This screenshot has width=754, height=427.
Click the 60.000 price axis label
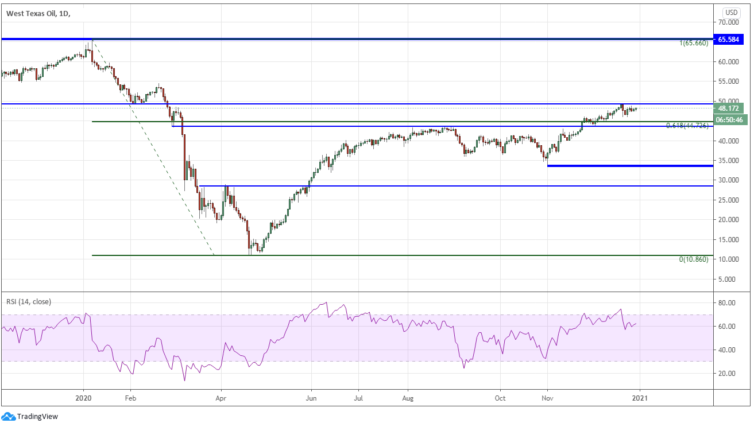728,61
